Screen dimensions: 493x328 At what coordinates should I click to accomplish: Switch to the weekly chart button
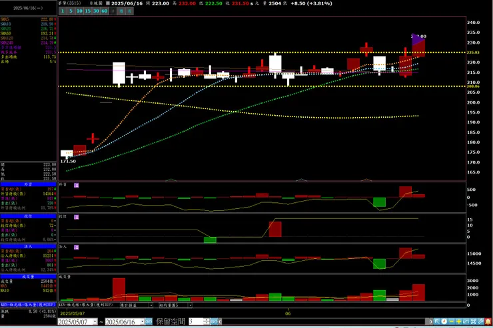[x=121, y=11]
